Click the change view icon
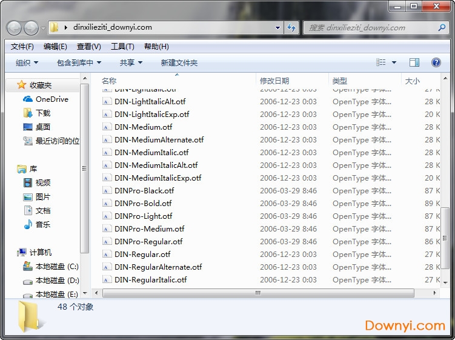This screenshot has height=340, width=455. coord(380,62)
